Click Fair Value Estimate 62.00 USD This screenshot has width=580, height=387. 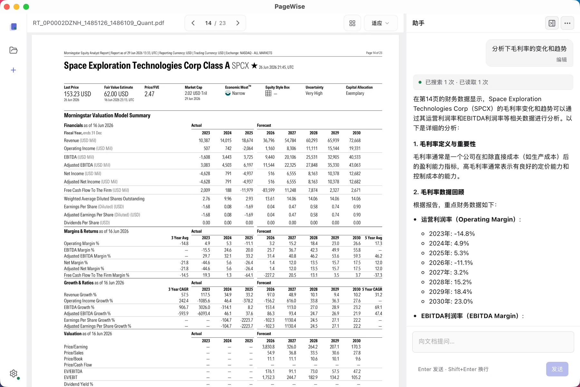pyautogui.click(x=116, y=94)
